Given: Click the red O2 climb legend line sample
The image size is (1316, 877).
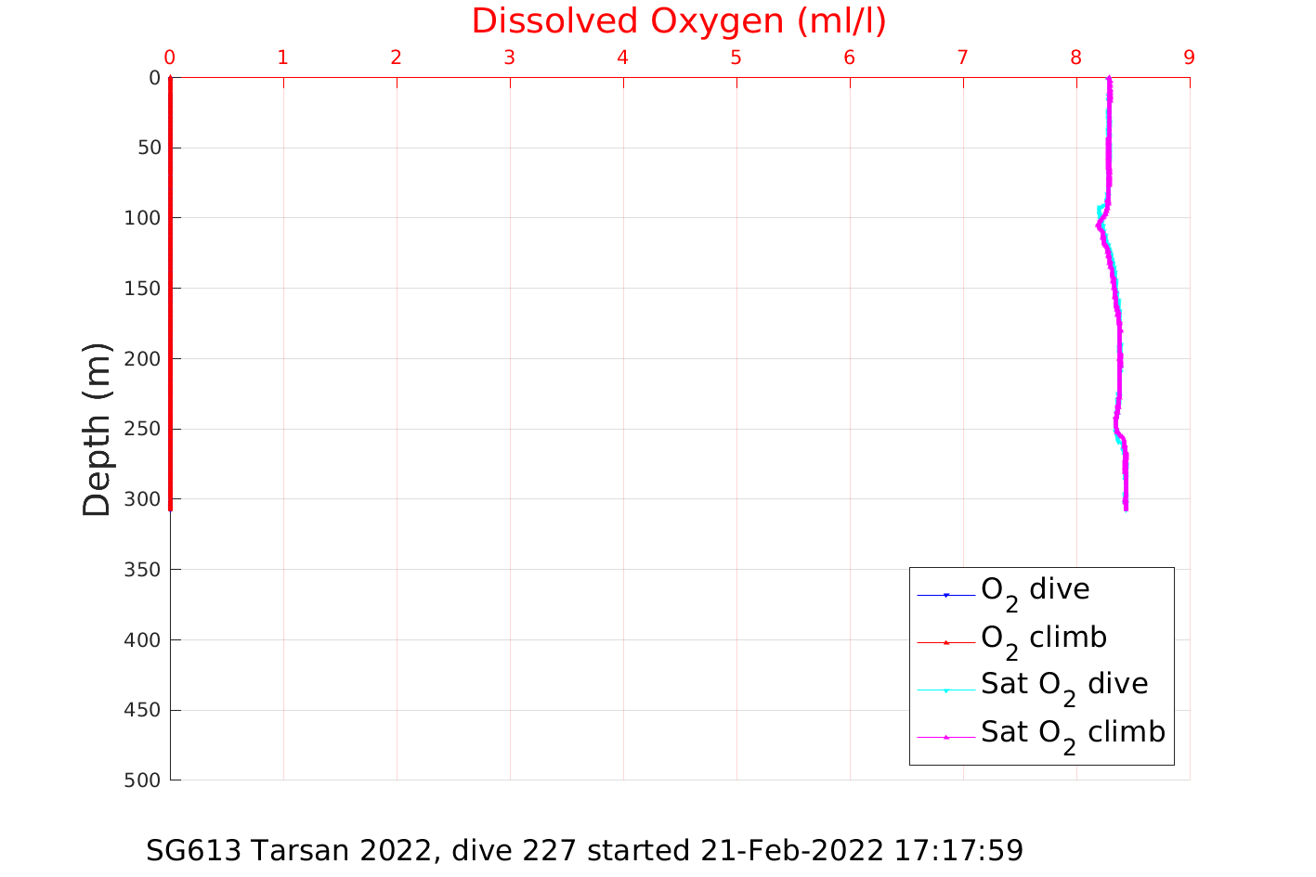Looking at the screenshot, I should tap(946, 642).
